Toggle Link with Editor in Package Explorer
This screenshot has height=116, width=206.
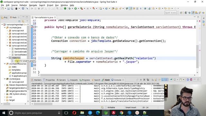[23, 21]
